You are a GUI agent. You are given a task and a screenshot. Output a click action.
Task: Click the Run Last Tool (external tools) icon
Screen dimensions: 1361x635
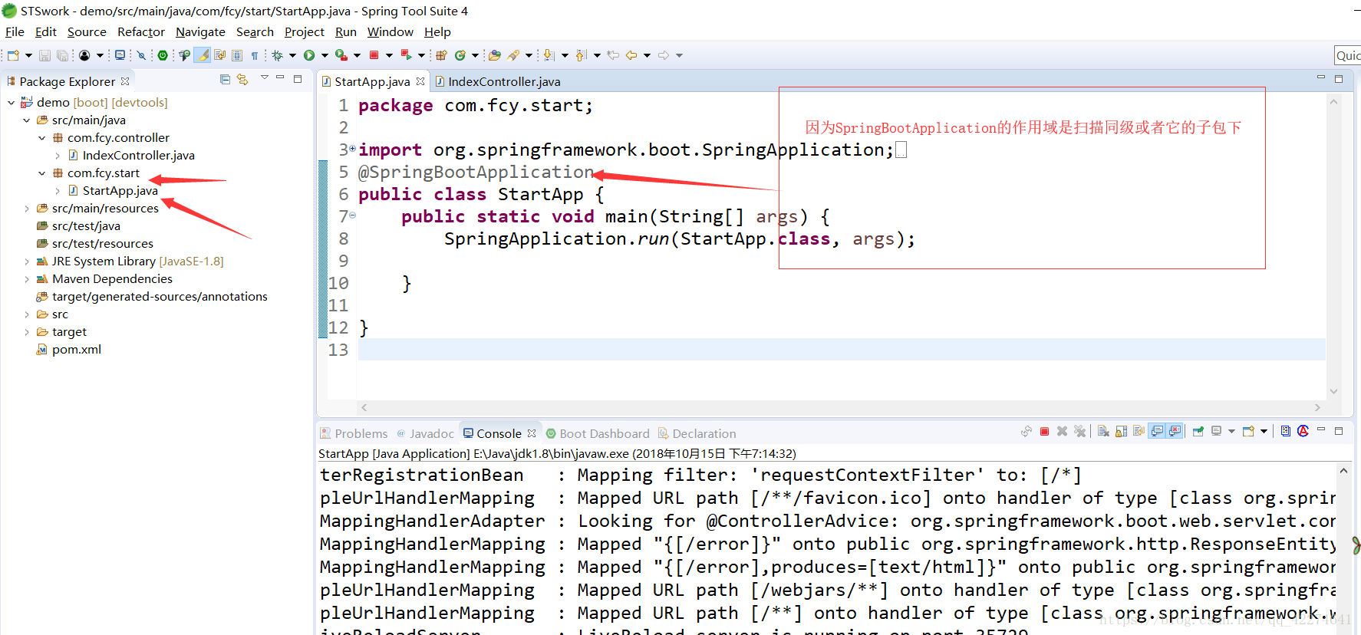pyautogui.click(x=341, y=55)
